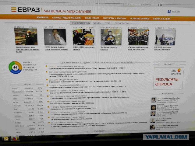
Task: Click the EVRAZ stock row
Action: [x=27, y=88]
